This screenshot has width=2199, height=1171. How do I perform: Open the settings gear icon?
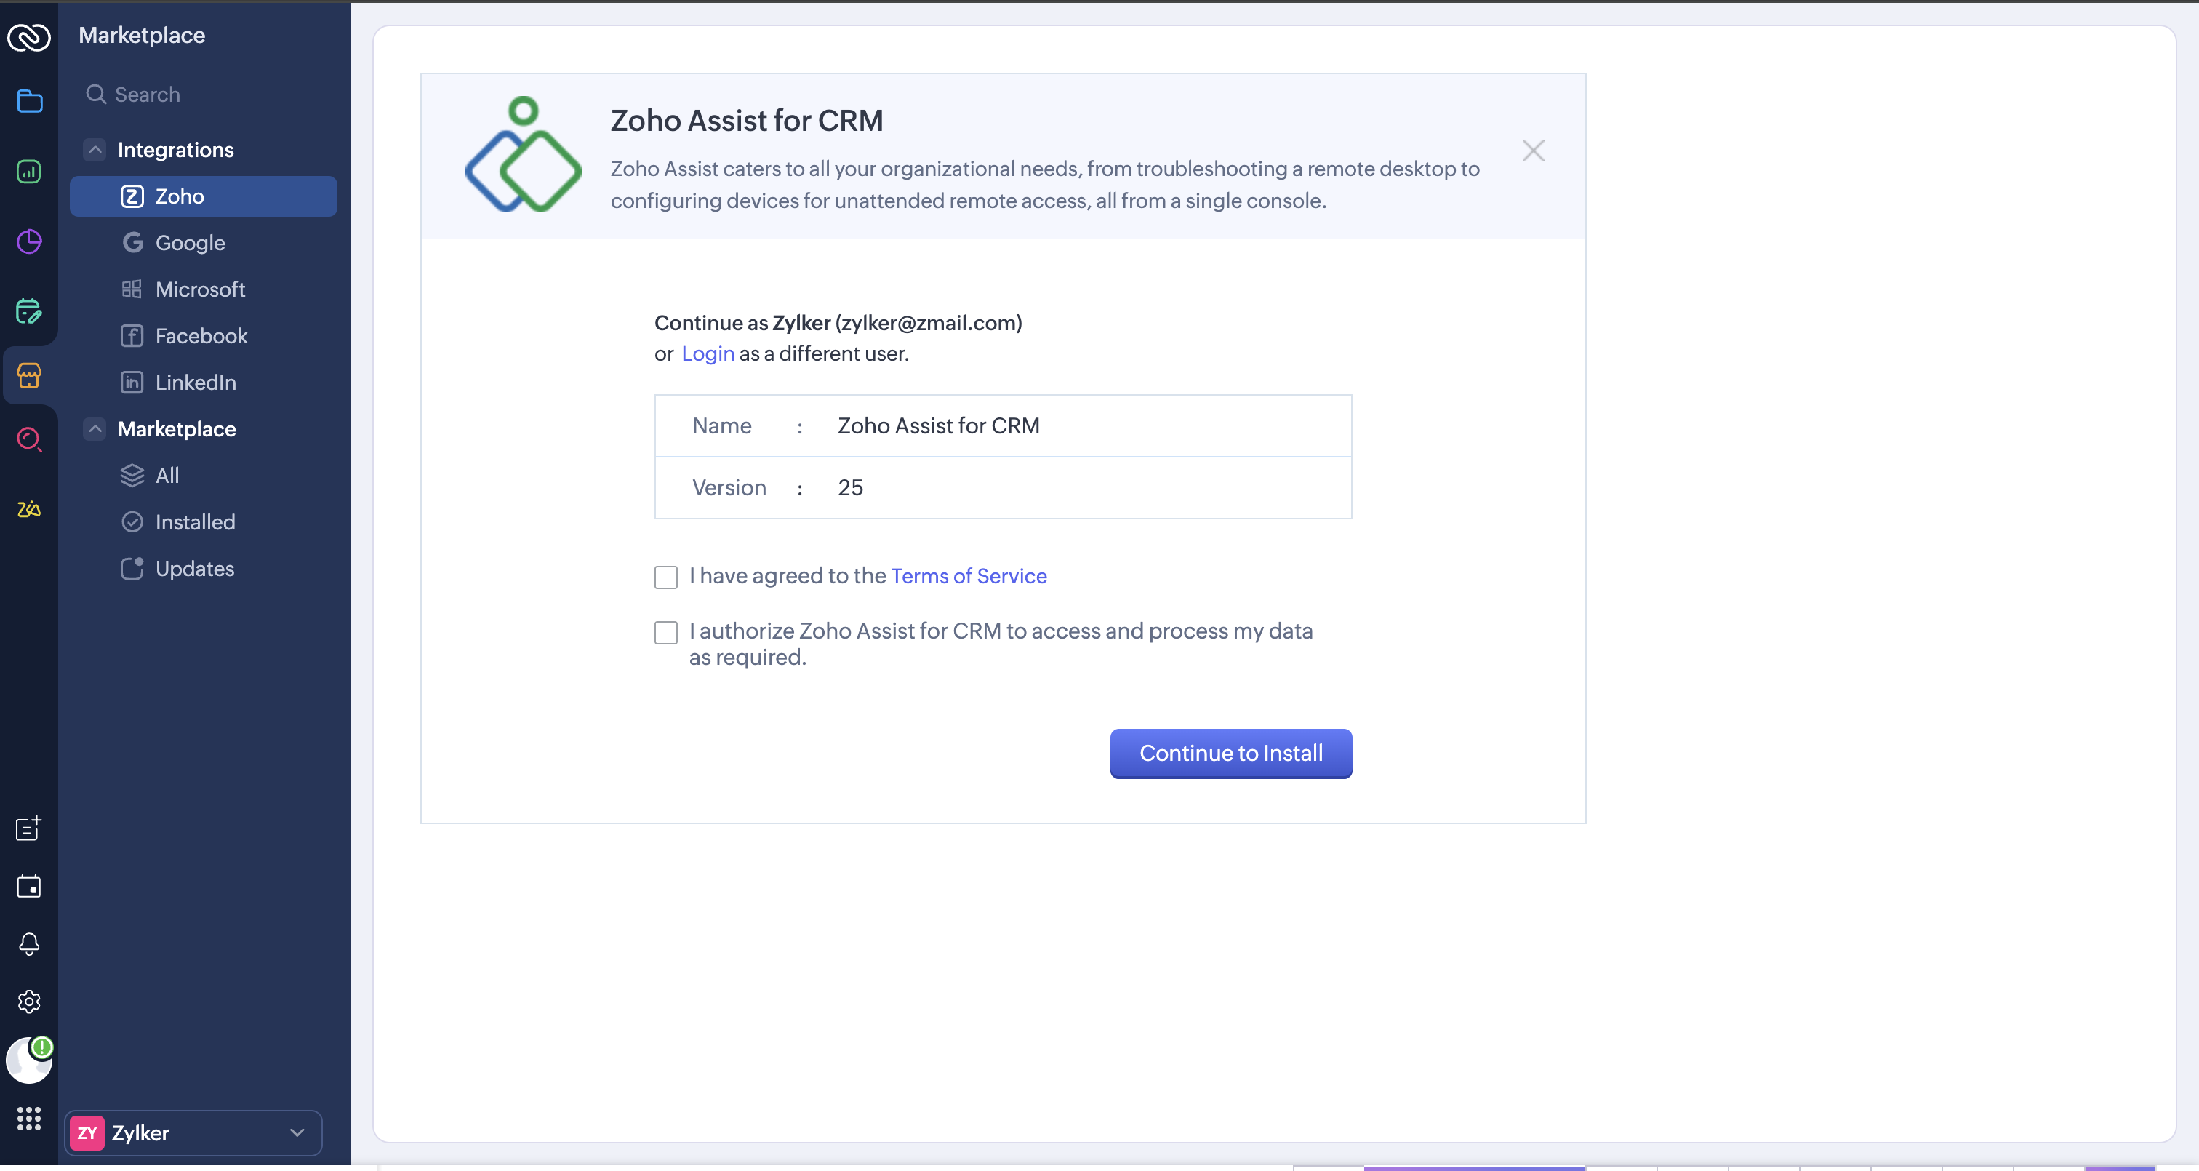pyautogui.click(x=29, y=1001)
